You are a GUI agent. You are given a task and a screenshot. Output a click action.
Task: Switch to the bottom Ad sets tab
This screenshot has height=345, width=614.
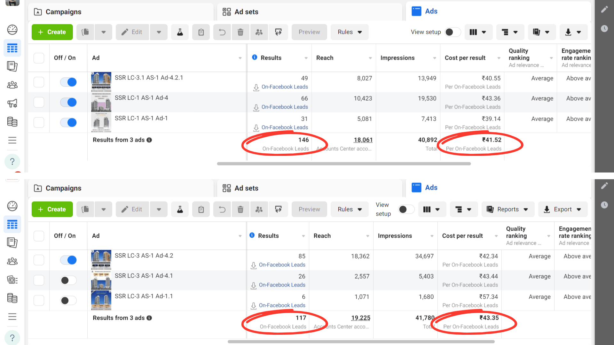coord(246,188)
